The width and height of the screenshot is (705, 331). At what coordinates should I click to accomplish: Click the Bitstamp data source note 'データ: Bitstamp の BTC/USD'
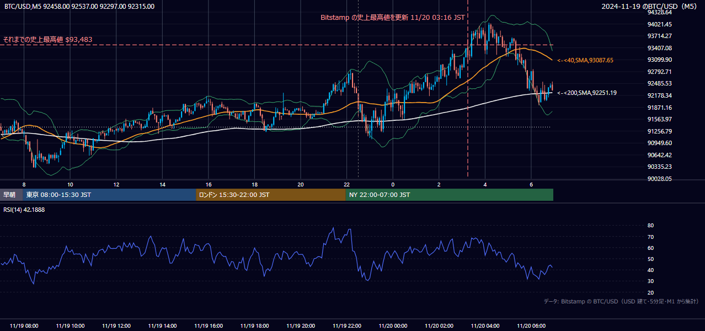[x=621, y=301]
